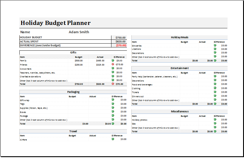The height and width of the screenshot is (158, 244).
Task: Click the green indicator in the Packaging Total row
Action: click(113, 123)
